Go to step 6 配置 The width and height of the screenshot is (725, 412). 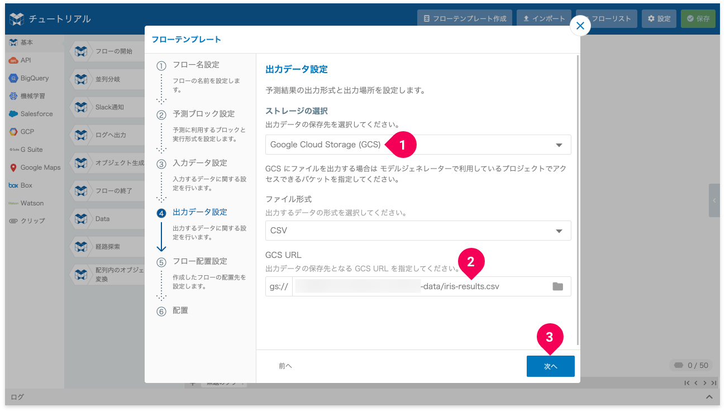[x=180, y=310]
